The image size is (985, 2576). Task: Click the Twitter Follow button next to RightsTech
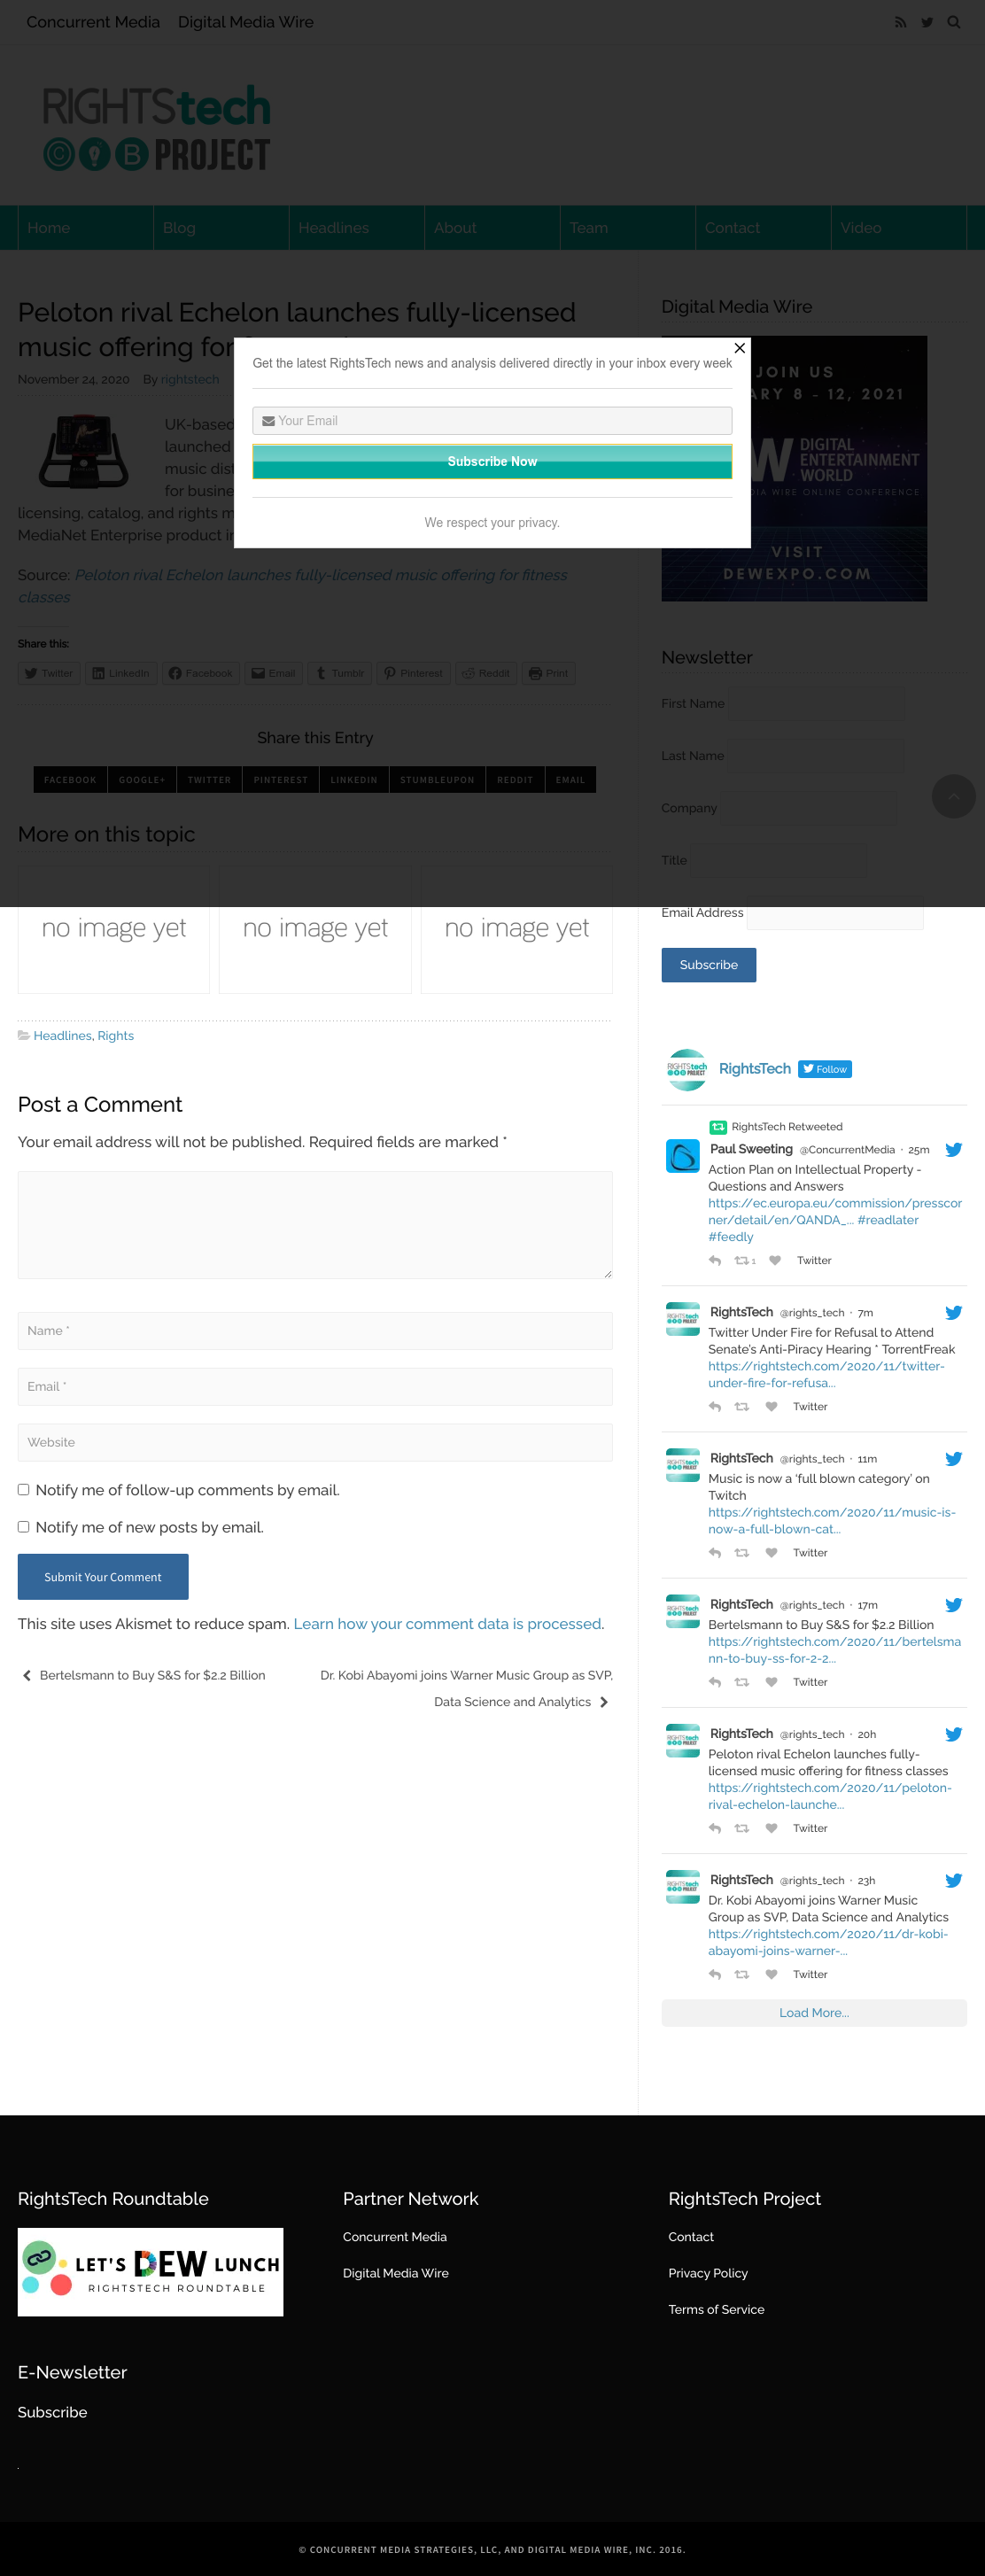point(825,1069)
